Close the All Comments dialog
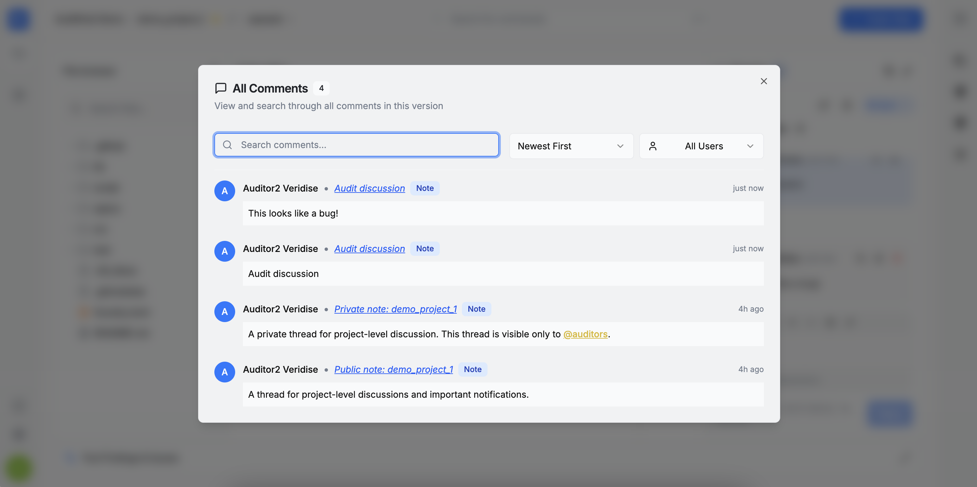This screenshot has height=487, width=977. pos(764,81)
